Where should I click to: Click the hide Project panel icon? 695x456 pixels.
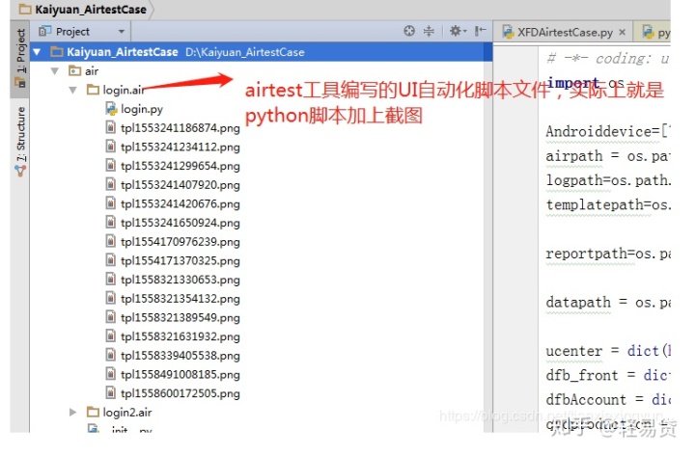tap(480, 31)
